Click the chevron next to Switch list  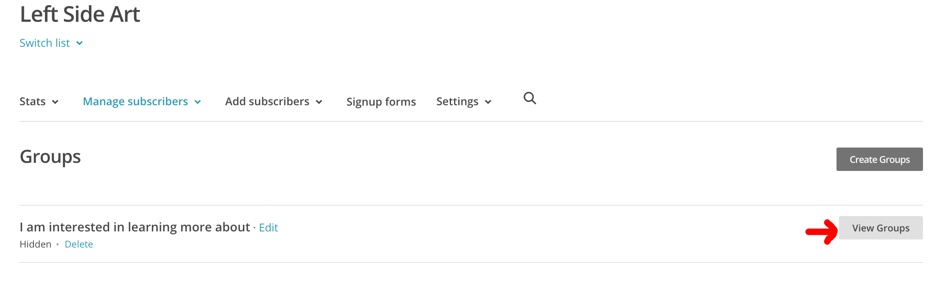pyautogui.click(x=80, y=43)
